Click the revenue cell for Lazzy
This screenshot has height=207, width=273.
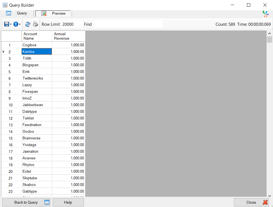pyautogui.click(x=69, y=85)
